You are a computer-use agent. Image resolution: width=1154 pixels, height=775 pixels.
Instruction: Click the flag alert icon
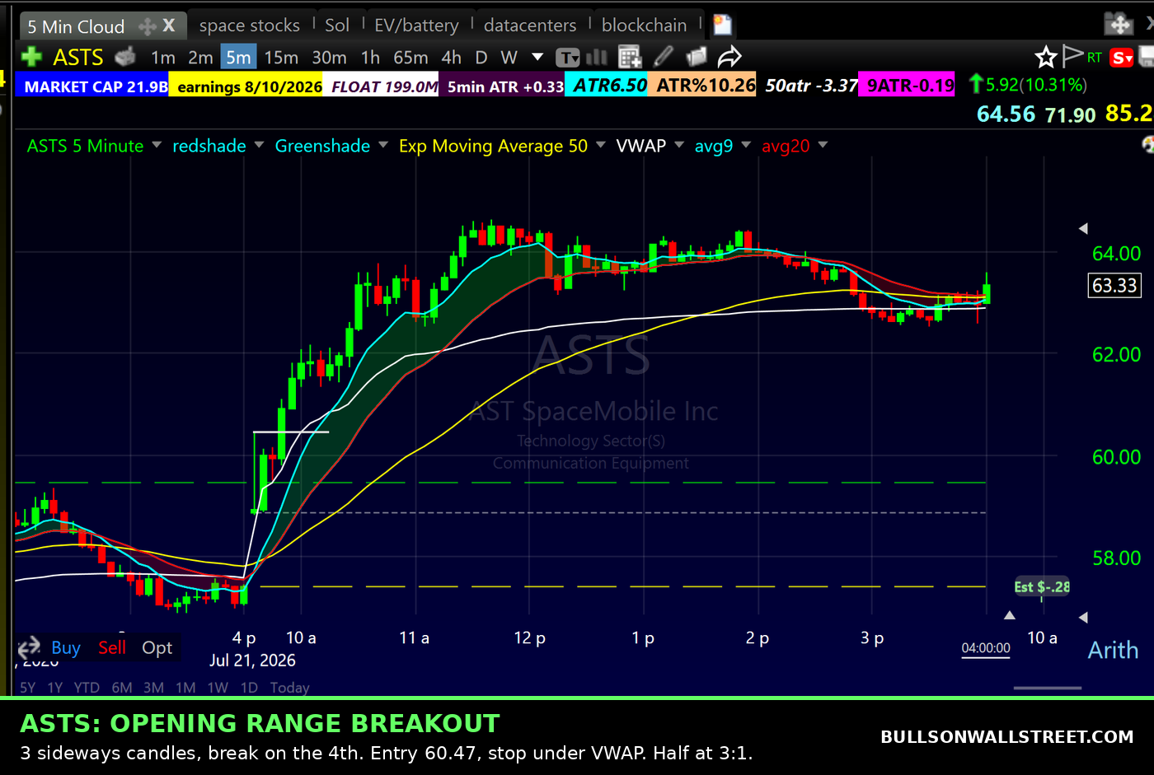click(x=1072, y=56)
